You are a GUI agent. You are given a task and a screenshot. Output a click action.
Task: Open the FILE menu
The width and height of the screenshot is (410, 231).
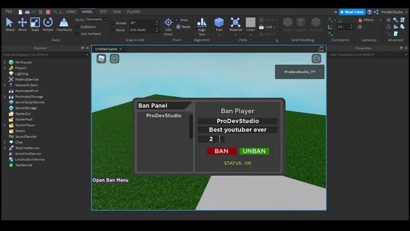(x=9, y=12)
